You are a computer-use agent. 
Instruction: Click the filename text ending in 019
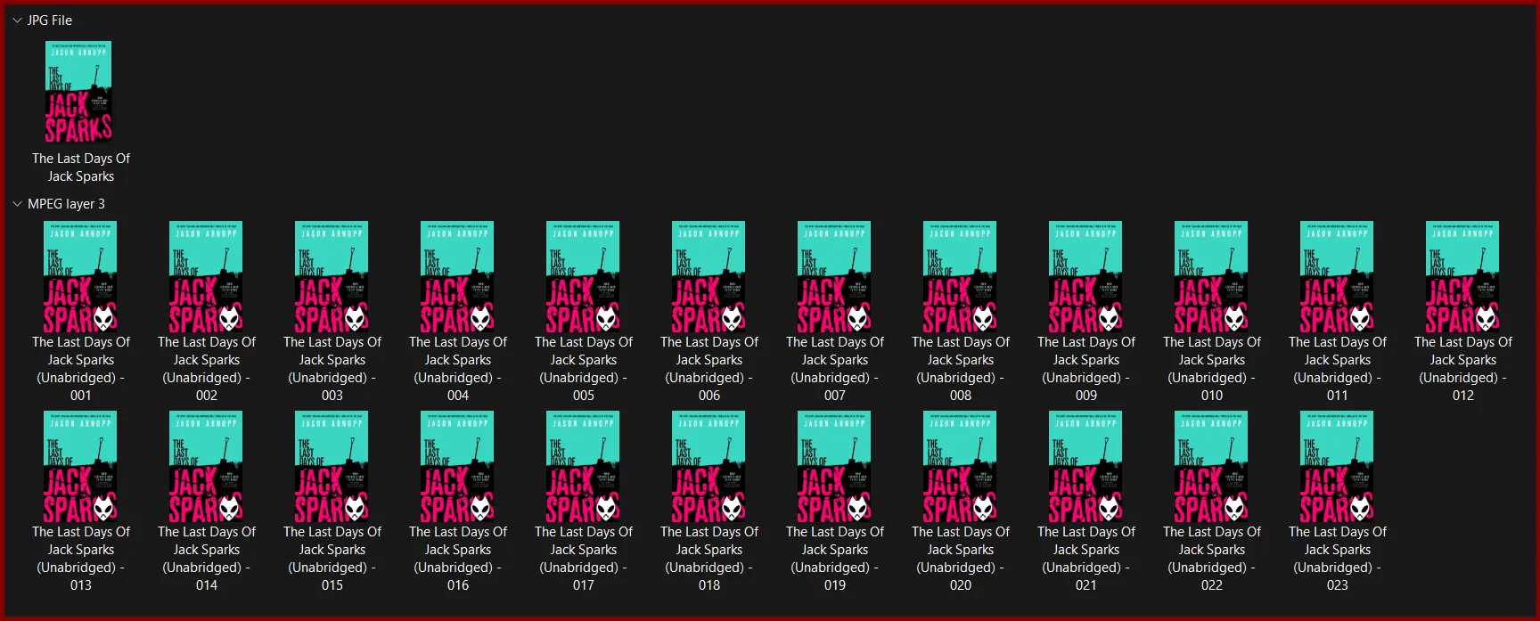pos(835,559)
